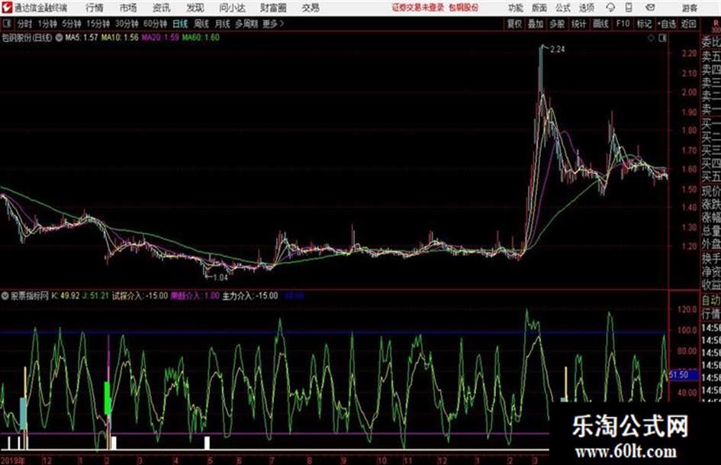Expand the 股票指标网 sub-indicator dropdown arrow
Viewport: 721px width, 465px height.
[x=5, y=296]
